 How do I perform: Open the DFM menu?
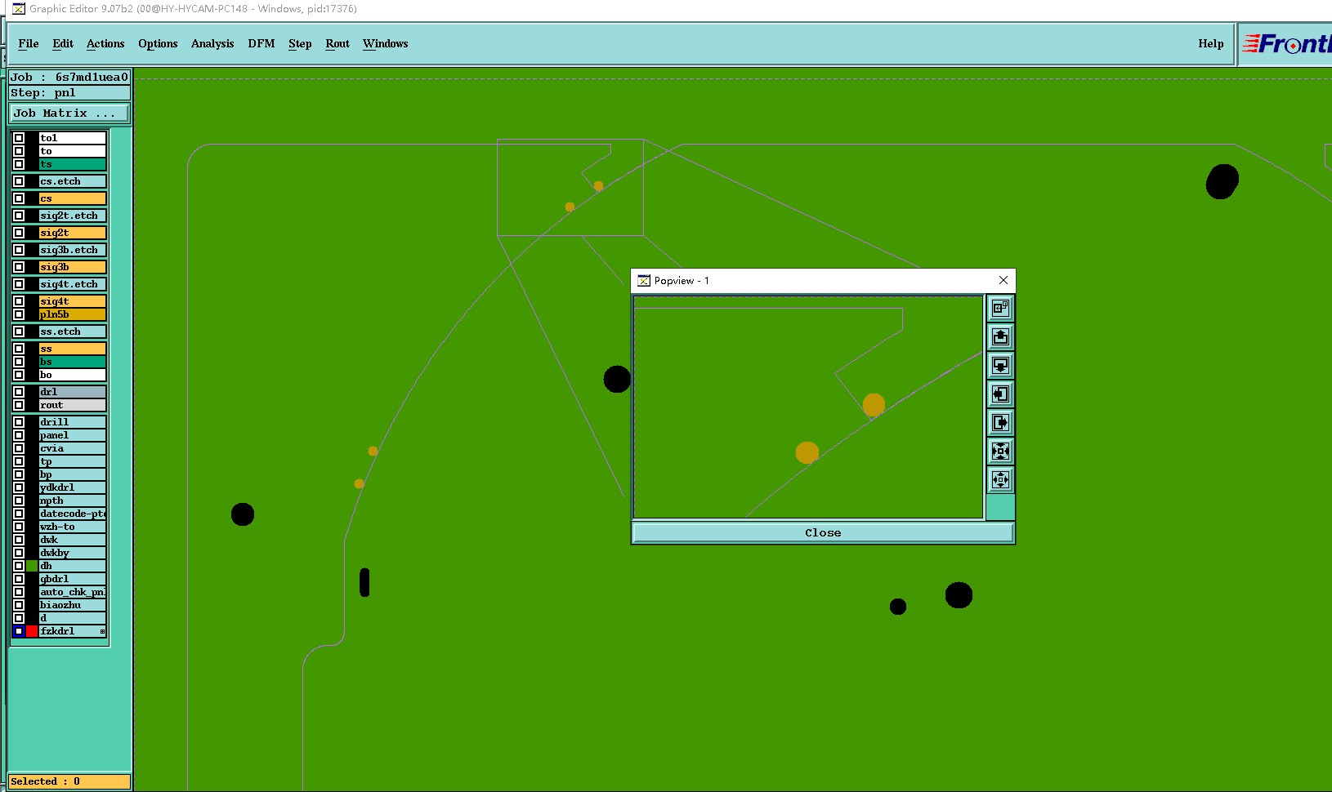261,44
